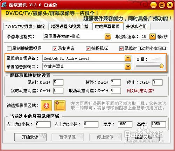Image resolution: width=175 pixels, height=151 pixels.
Task: Toggle the 录制声音 checkbox
Action: (55, 48)
